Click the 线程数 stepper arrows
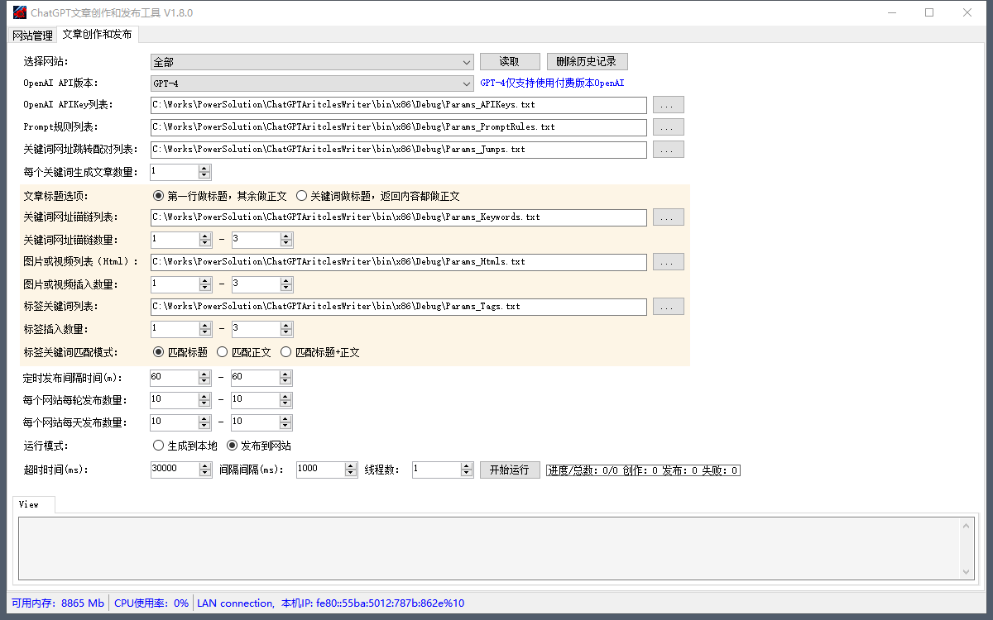Viewport: 993px width, 620px height. [x=467, y=470]
